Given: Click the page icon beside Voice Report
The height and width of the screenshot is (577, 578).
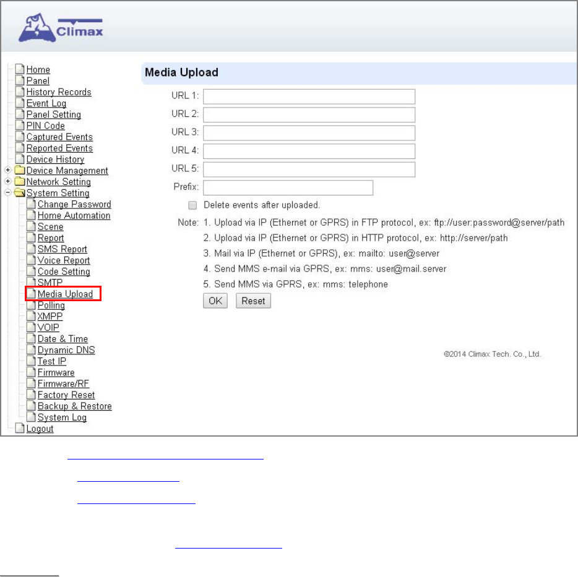Looking at the screenshot, I should (x=32, y=260).
